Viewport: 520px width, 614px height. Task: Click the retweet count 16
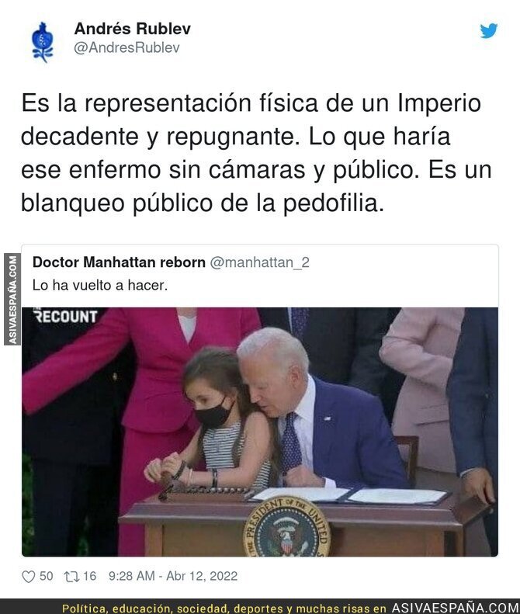pyautogui.click(x=89, y=576)
